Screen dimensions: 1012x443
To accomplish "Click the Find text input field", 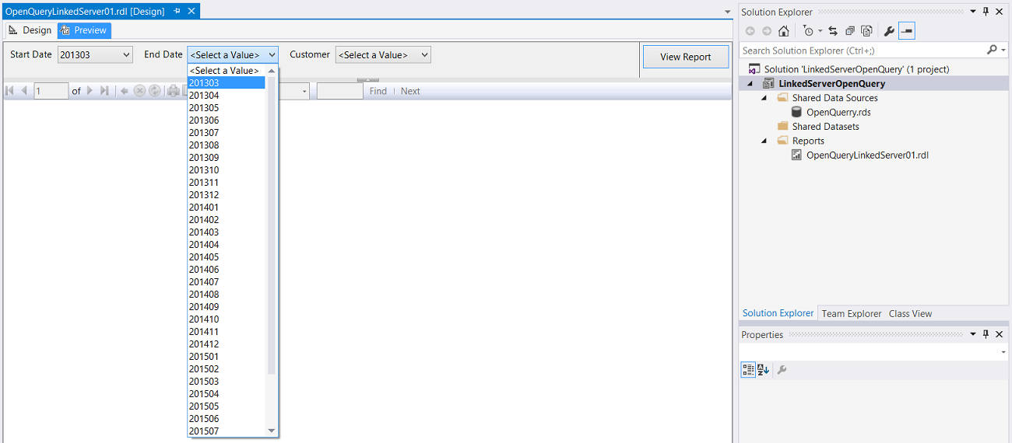I will pos(340,91).
